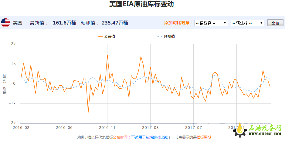
Task: Click the 比较 compare button
Action: 275,23
